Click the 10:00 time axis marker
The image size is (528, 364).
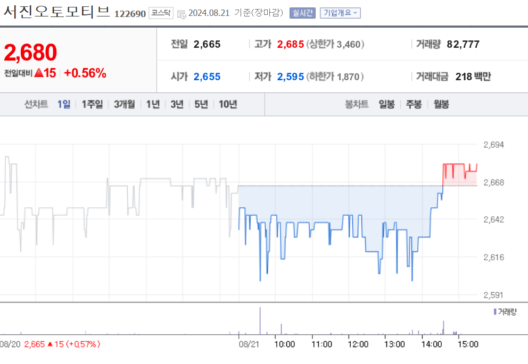tap(285, 344)
